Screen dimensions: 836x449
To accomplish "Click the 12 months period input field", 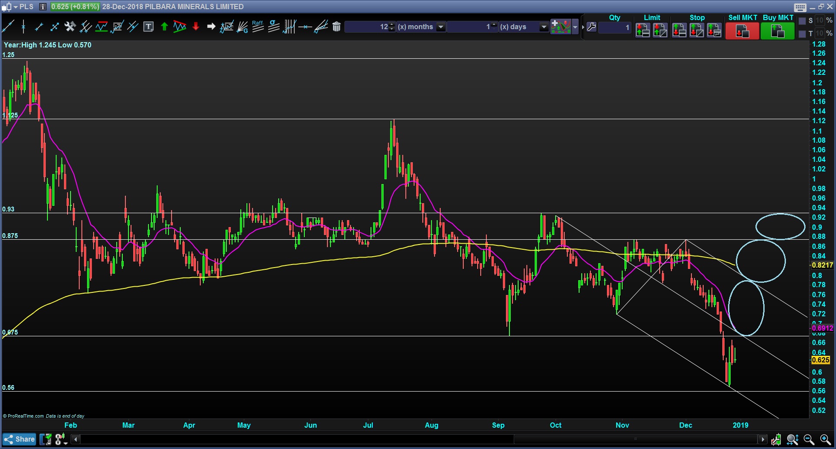I will click(x=367, y=27).
